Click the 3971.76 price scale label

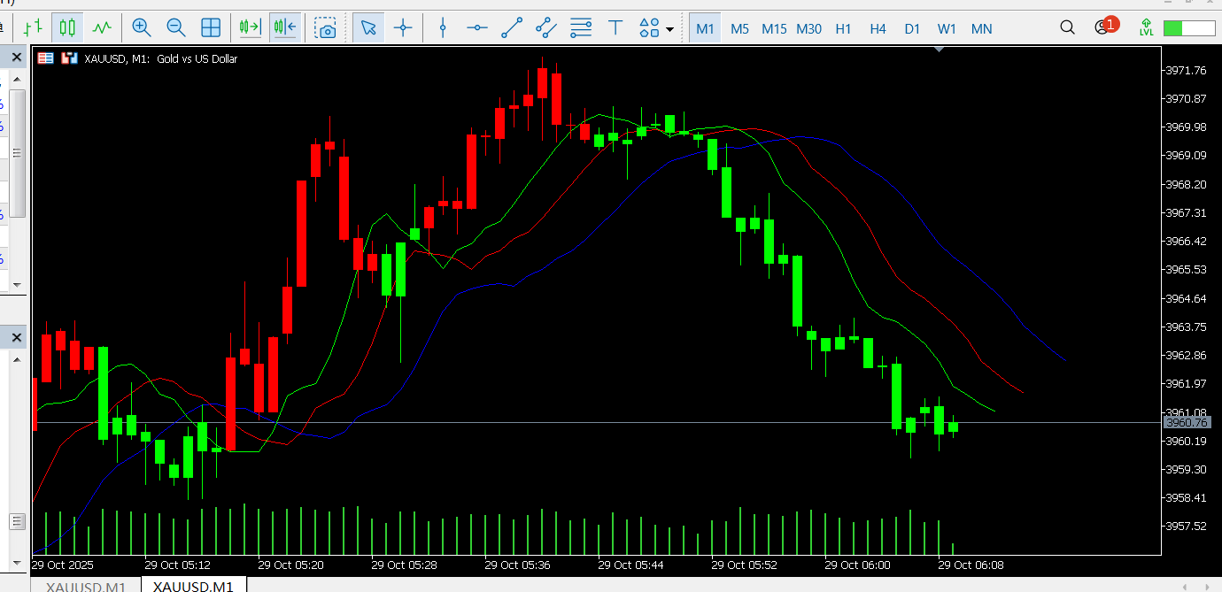pos(1185,70)
